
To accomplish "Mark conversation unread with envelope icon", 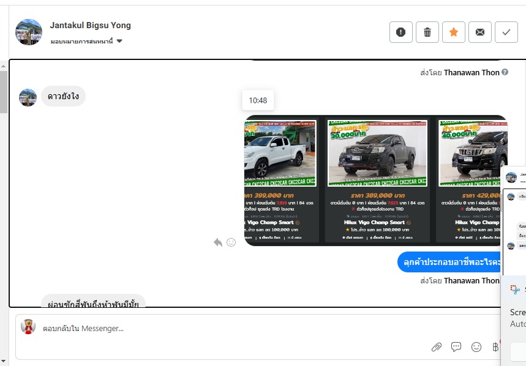I will point(480,32).
